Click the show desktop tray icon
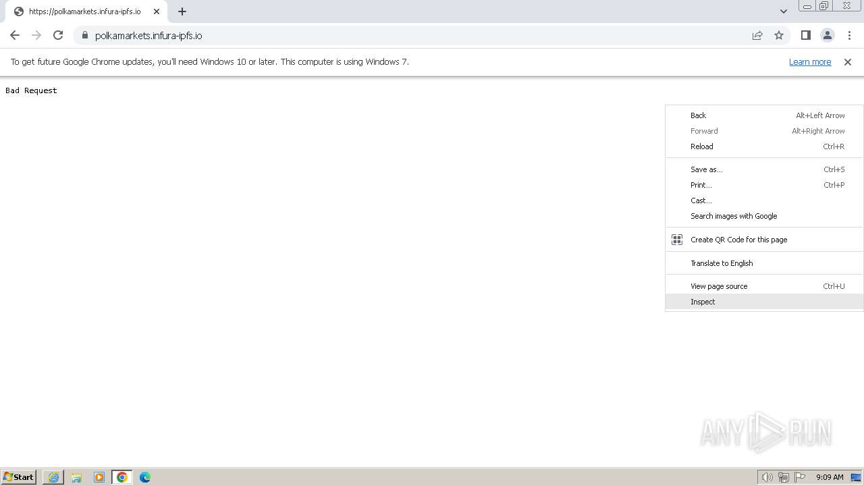864x486 pixels. pyautogui.click(x=857, y=477)
